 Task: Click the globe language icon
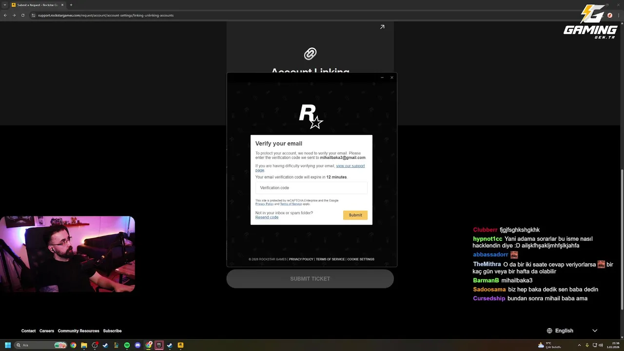point(549,331)
